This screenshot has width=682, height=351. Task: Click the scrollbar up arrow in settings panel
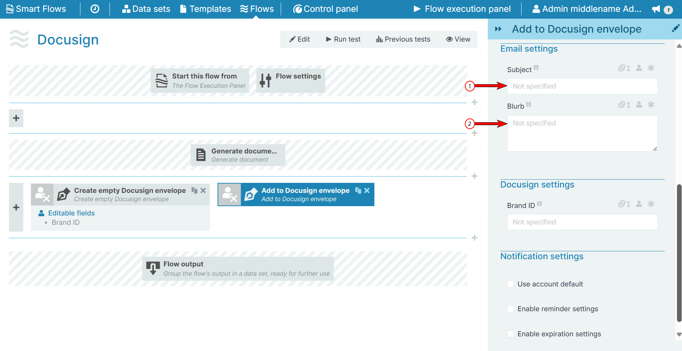(x=679, y=46)
